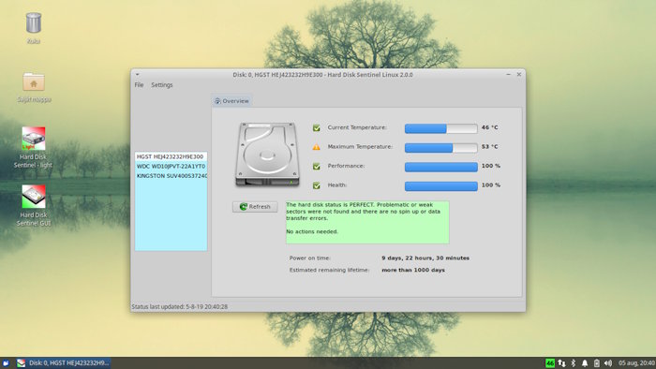Switch to the Overview tab

[231, 101]
